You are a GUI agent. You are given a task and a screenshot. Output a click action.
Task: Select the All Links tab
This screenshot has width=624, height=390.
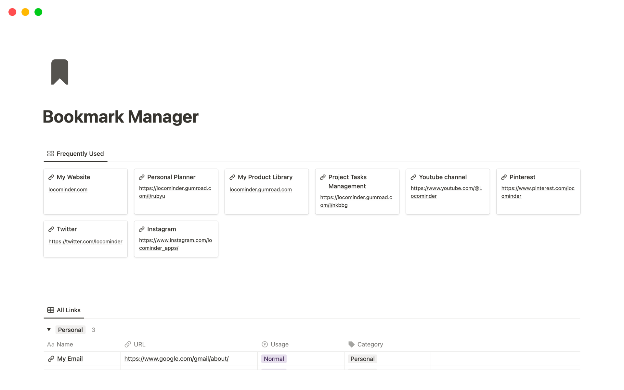(64, 310)
